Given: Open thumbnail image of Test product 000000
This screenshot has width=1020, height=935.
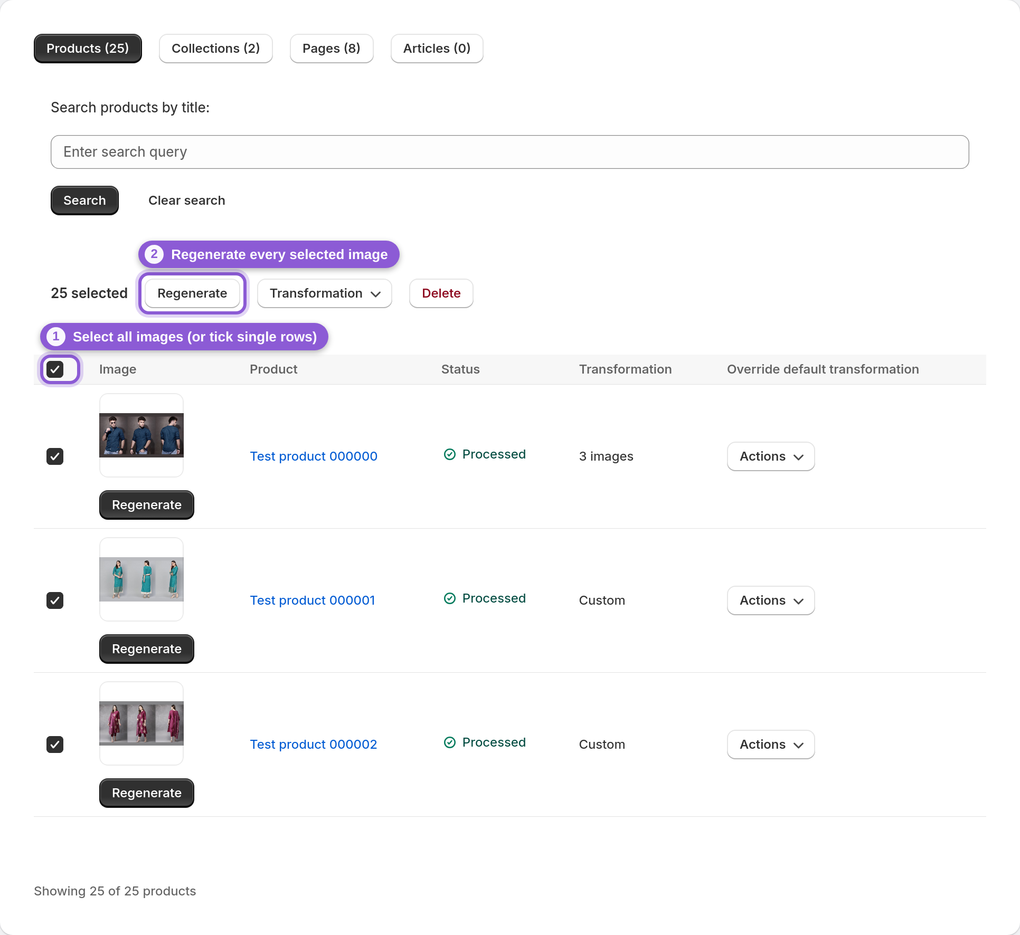Looking at the screenshot, I should coord(141,435).
